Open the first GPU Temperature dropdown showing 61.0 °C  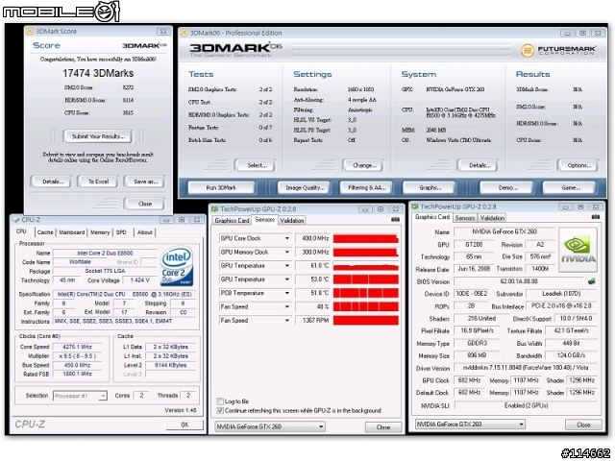coord(286,266)
